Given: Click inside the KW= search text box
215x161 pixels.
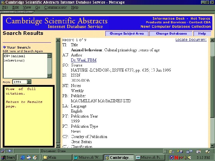Looking at the screenshot, I should (x=25, y=66).
